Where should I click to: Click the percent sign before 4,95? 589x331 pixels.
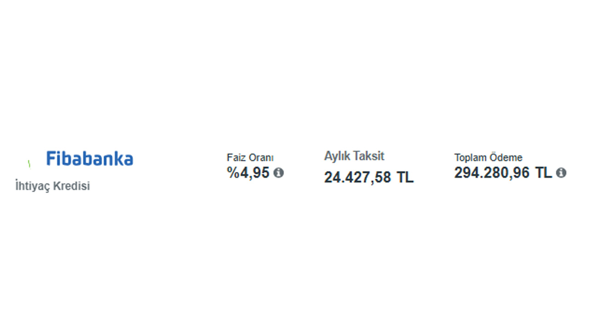[232, 173]
